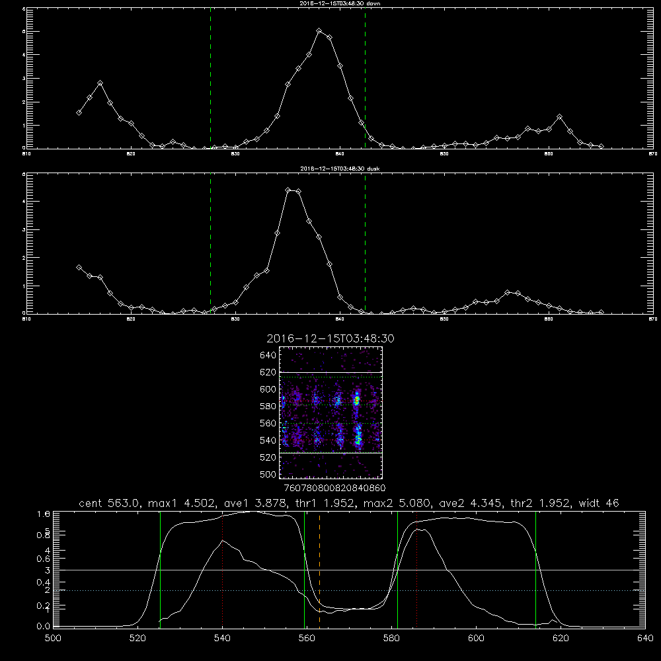Click the 0.6 y-axis label on bottom plot
This screenshot has height=661, width=661.
coord(44,559)
